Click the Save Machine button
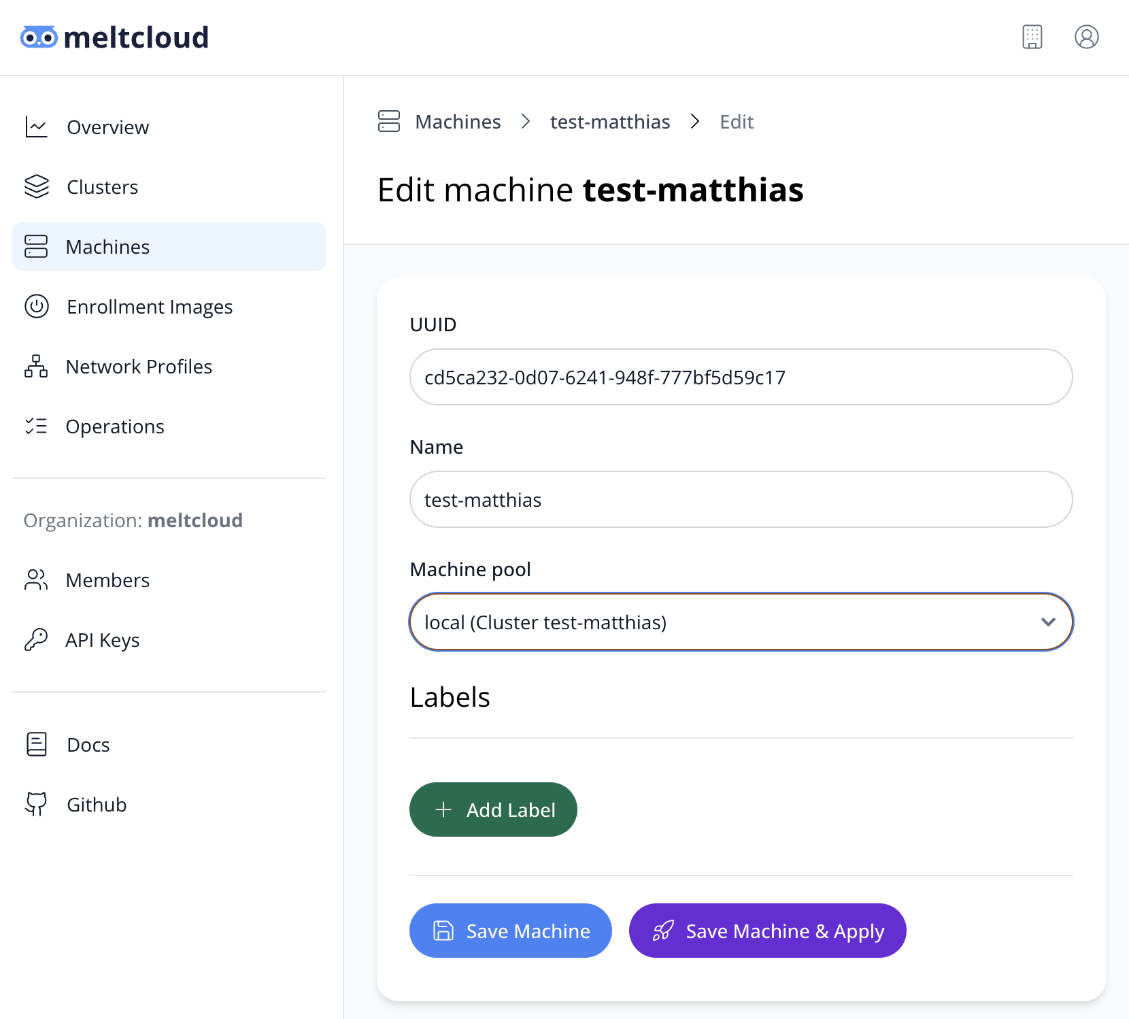Image resolution: width=1129 pixels, height=1019 pixels. 510,931
